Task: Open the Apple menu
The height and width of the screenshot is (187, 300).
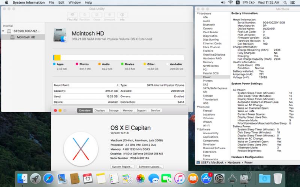Action: pos(6,3)
